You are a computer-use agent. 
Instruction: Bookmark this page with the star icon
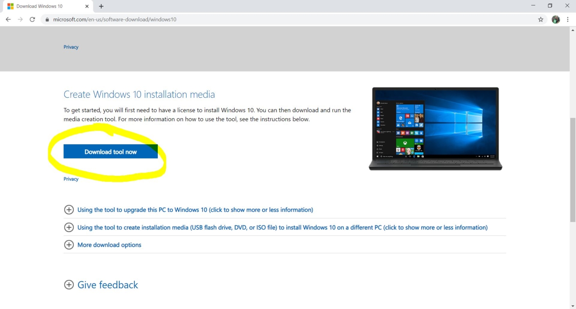tap(541, 19)
